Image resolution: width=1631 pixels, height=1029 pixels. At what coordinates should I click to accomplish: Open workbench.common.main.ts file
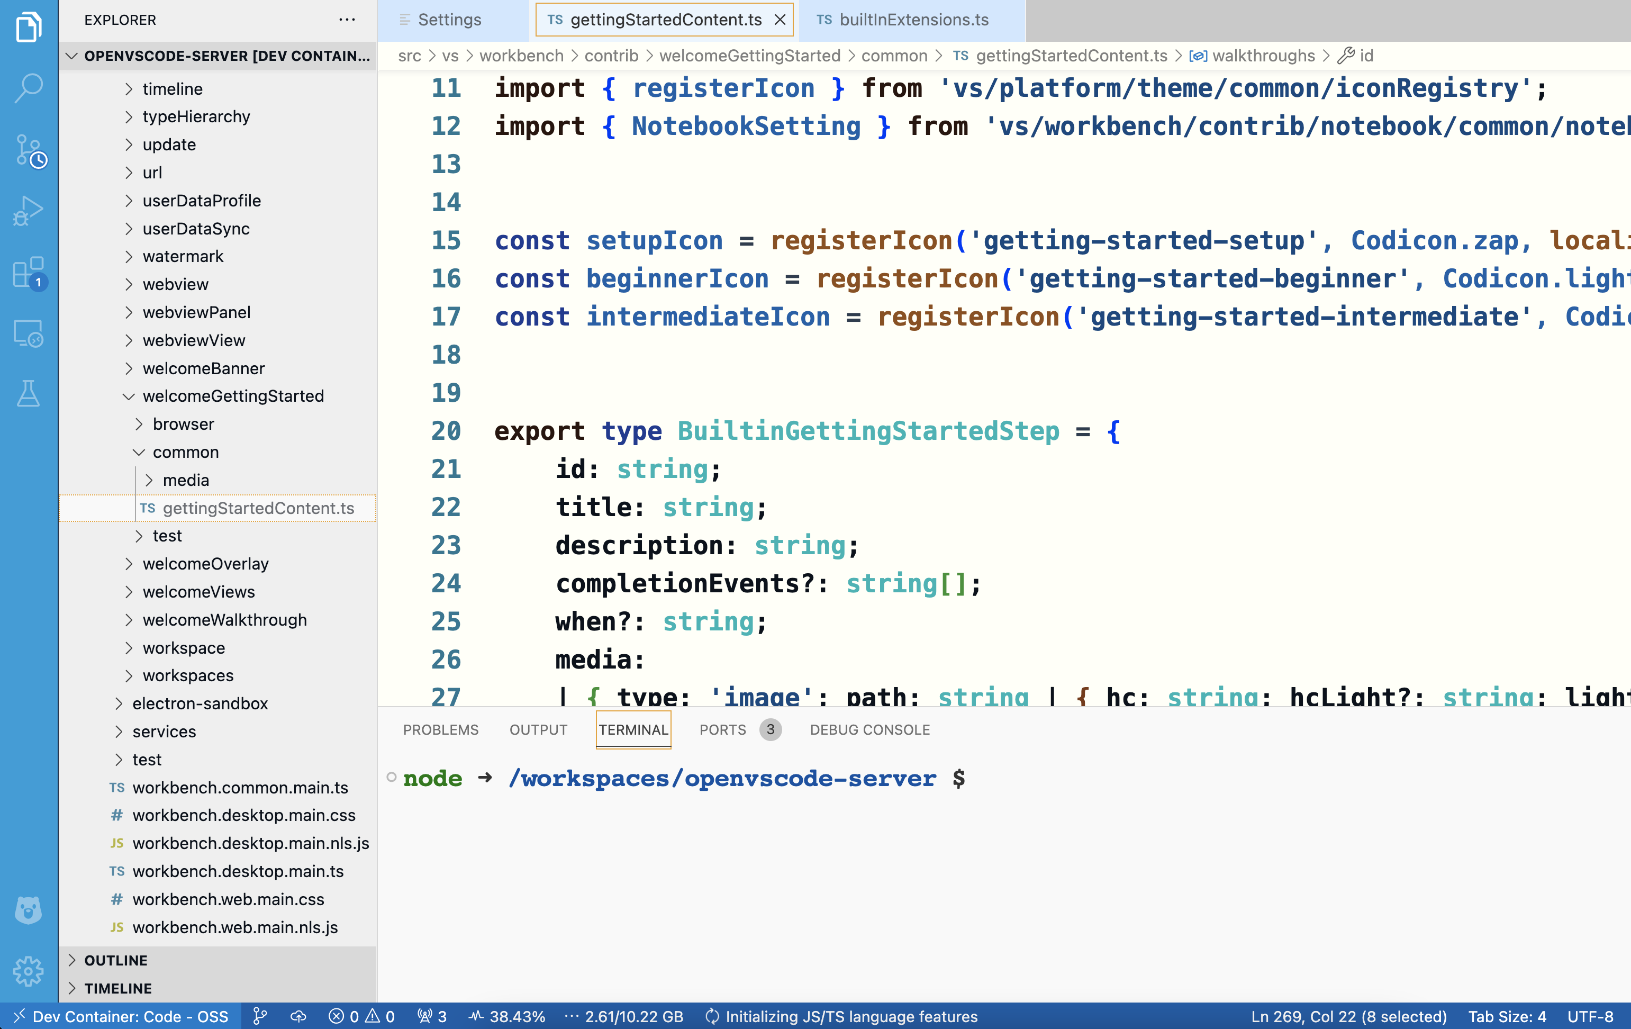click(x=240, y=787)
